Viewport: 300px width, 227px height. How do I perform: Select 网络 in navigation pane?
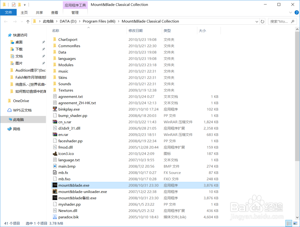tap(16, 129)
